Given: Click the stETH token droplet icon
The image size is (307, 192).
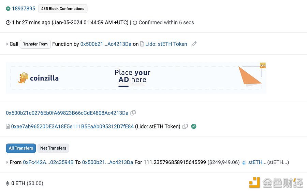Looking at the screenshot, I should [x=244, y=162].
